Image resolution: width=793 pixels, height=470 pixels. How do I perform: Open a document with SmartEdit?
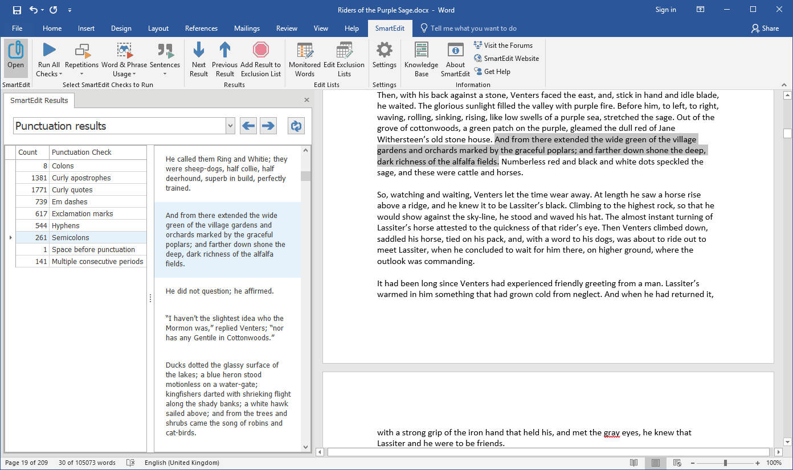pos(15,57)
